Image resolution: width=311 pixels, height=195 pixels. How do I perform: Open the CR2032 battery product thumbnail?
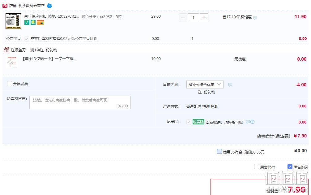click(13, 21)
